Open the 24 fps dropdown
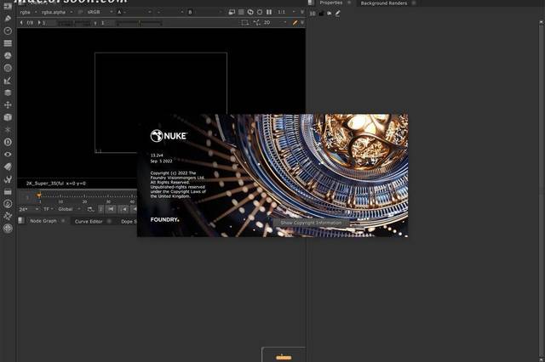 pyautogui.click(x=29, y=209)
